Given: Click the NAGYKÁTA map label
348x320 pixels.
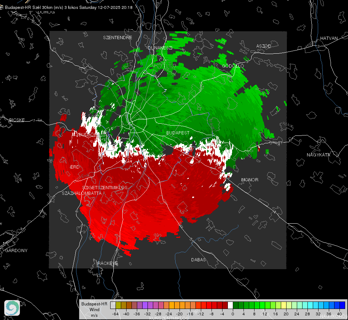Looking at the screenshot, I should 318,155.
